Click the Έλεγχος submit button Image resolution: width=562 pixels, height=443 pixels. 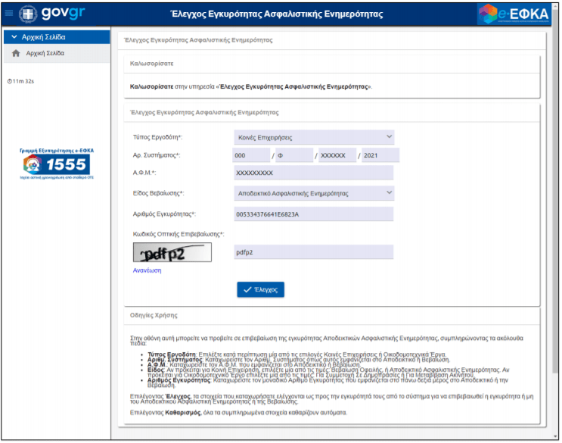[x=260, y=290]
